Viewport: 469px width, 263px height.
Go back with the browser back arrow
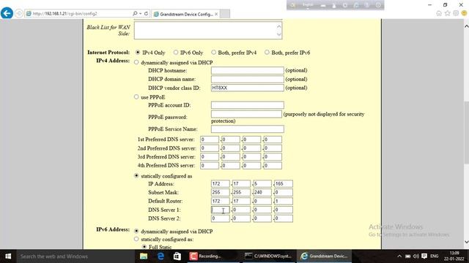click(7, 13)
